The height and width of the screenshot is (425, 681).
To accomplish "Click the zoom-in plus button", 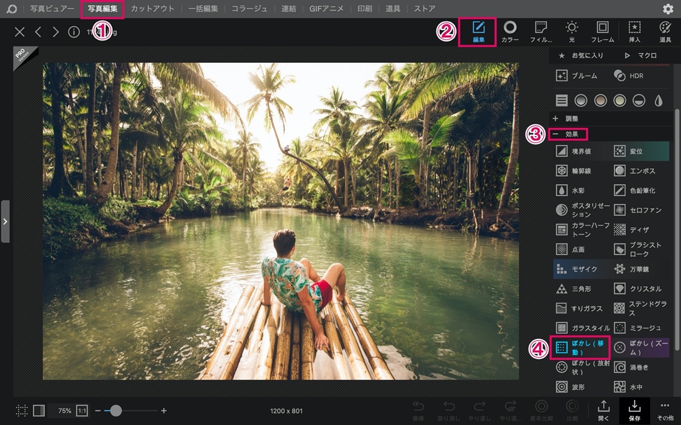I will point(164,410).
